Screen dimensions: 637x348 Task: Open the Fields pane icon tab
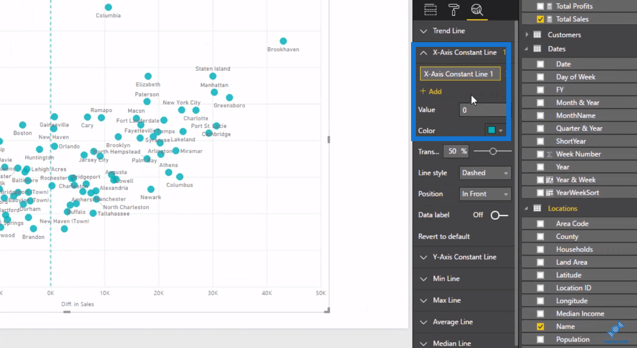[x=431, y=9]
